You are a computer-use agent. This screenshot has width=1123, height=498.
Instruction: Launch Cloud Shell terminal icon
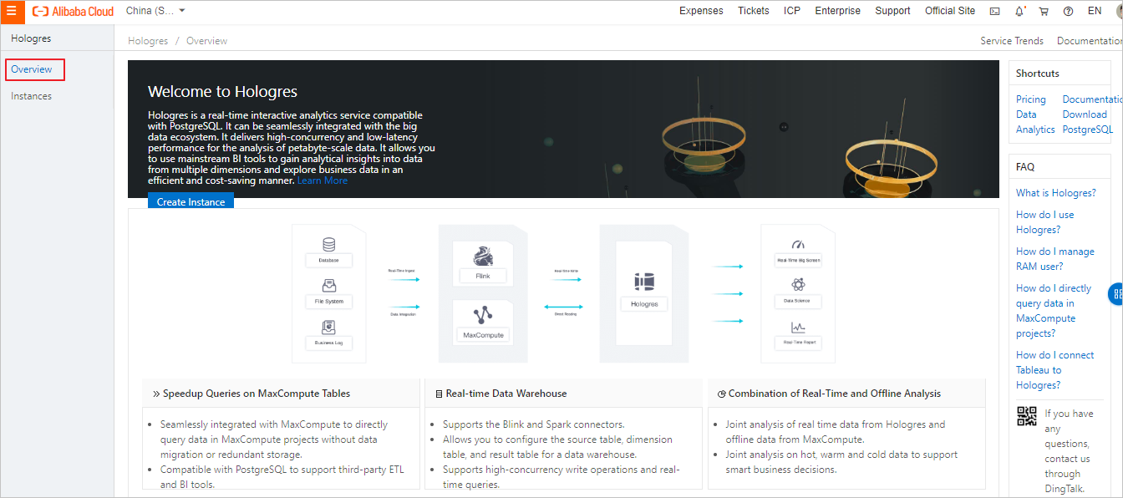pyautogui.click(x=994, y=12)
